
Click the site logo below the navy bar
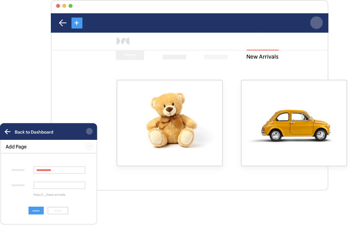123,41
